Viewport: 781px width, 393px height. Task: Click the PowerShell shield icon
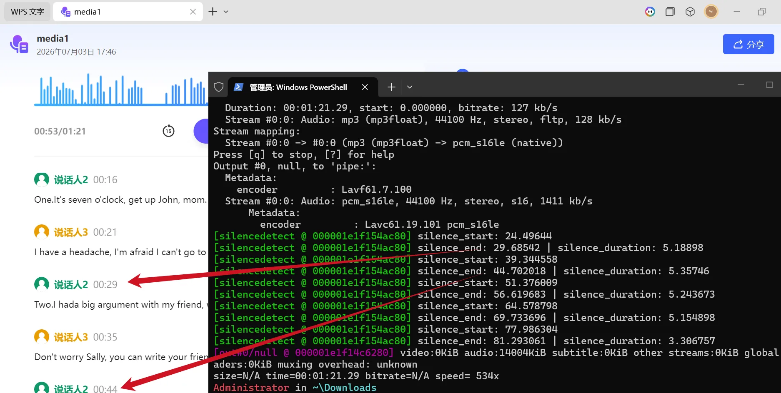tap(219, 87)
